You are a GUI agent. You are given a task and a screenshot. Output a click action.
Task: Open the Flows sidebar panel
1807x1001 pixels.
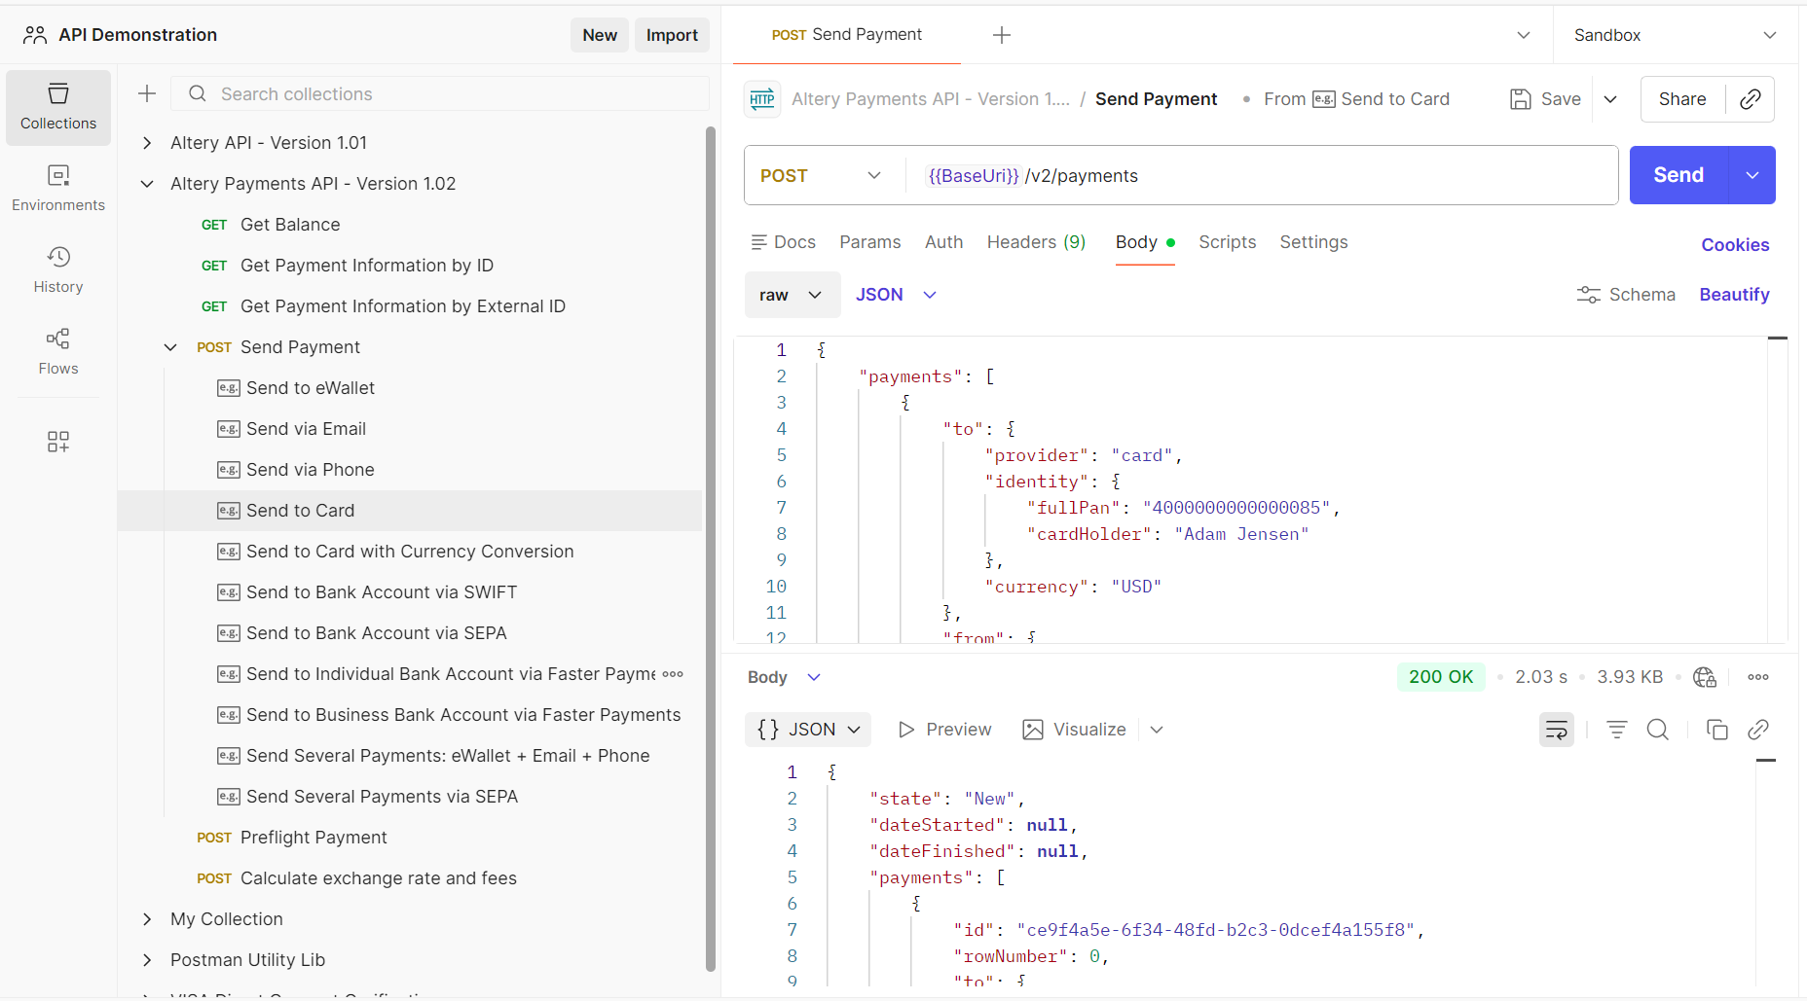pos(58,352)
